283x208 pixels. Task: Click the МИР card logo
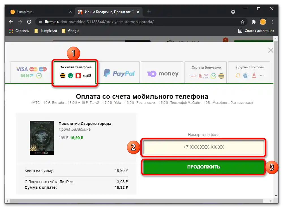click(27, 76)
